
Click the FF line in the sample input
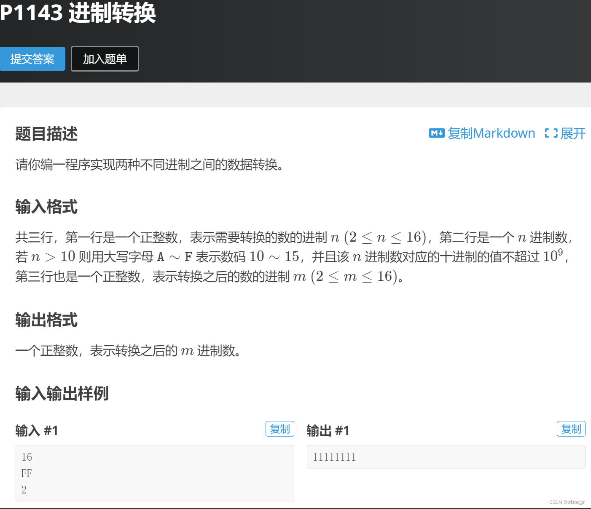(x=27, y=473)
